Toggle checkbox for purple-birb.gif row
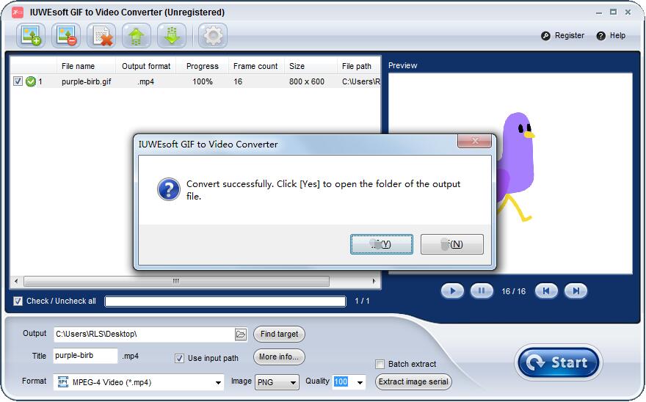This screenshot has width=646, height=402. pyautogui.click(x=18, y=81)
